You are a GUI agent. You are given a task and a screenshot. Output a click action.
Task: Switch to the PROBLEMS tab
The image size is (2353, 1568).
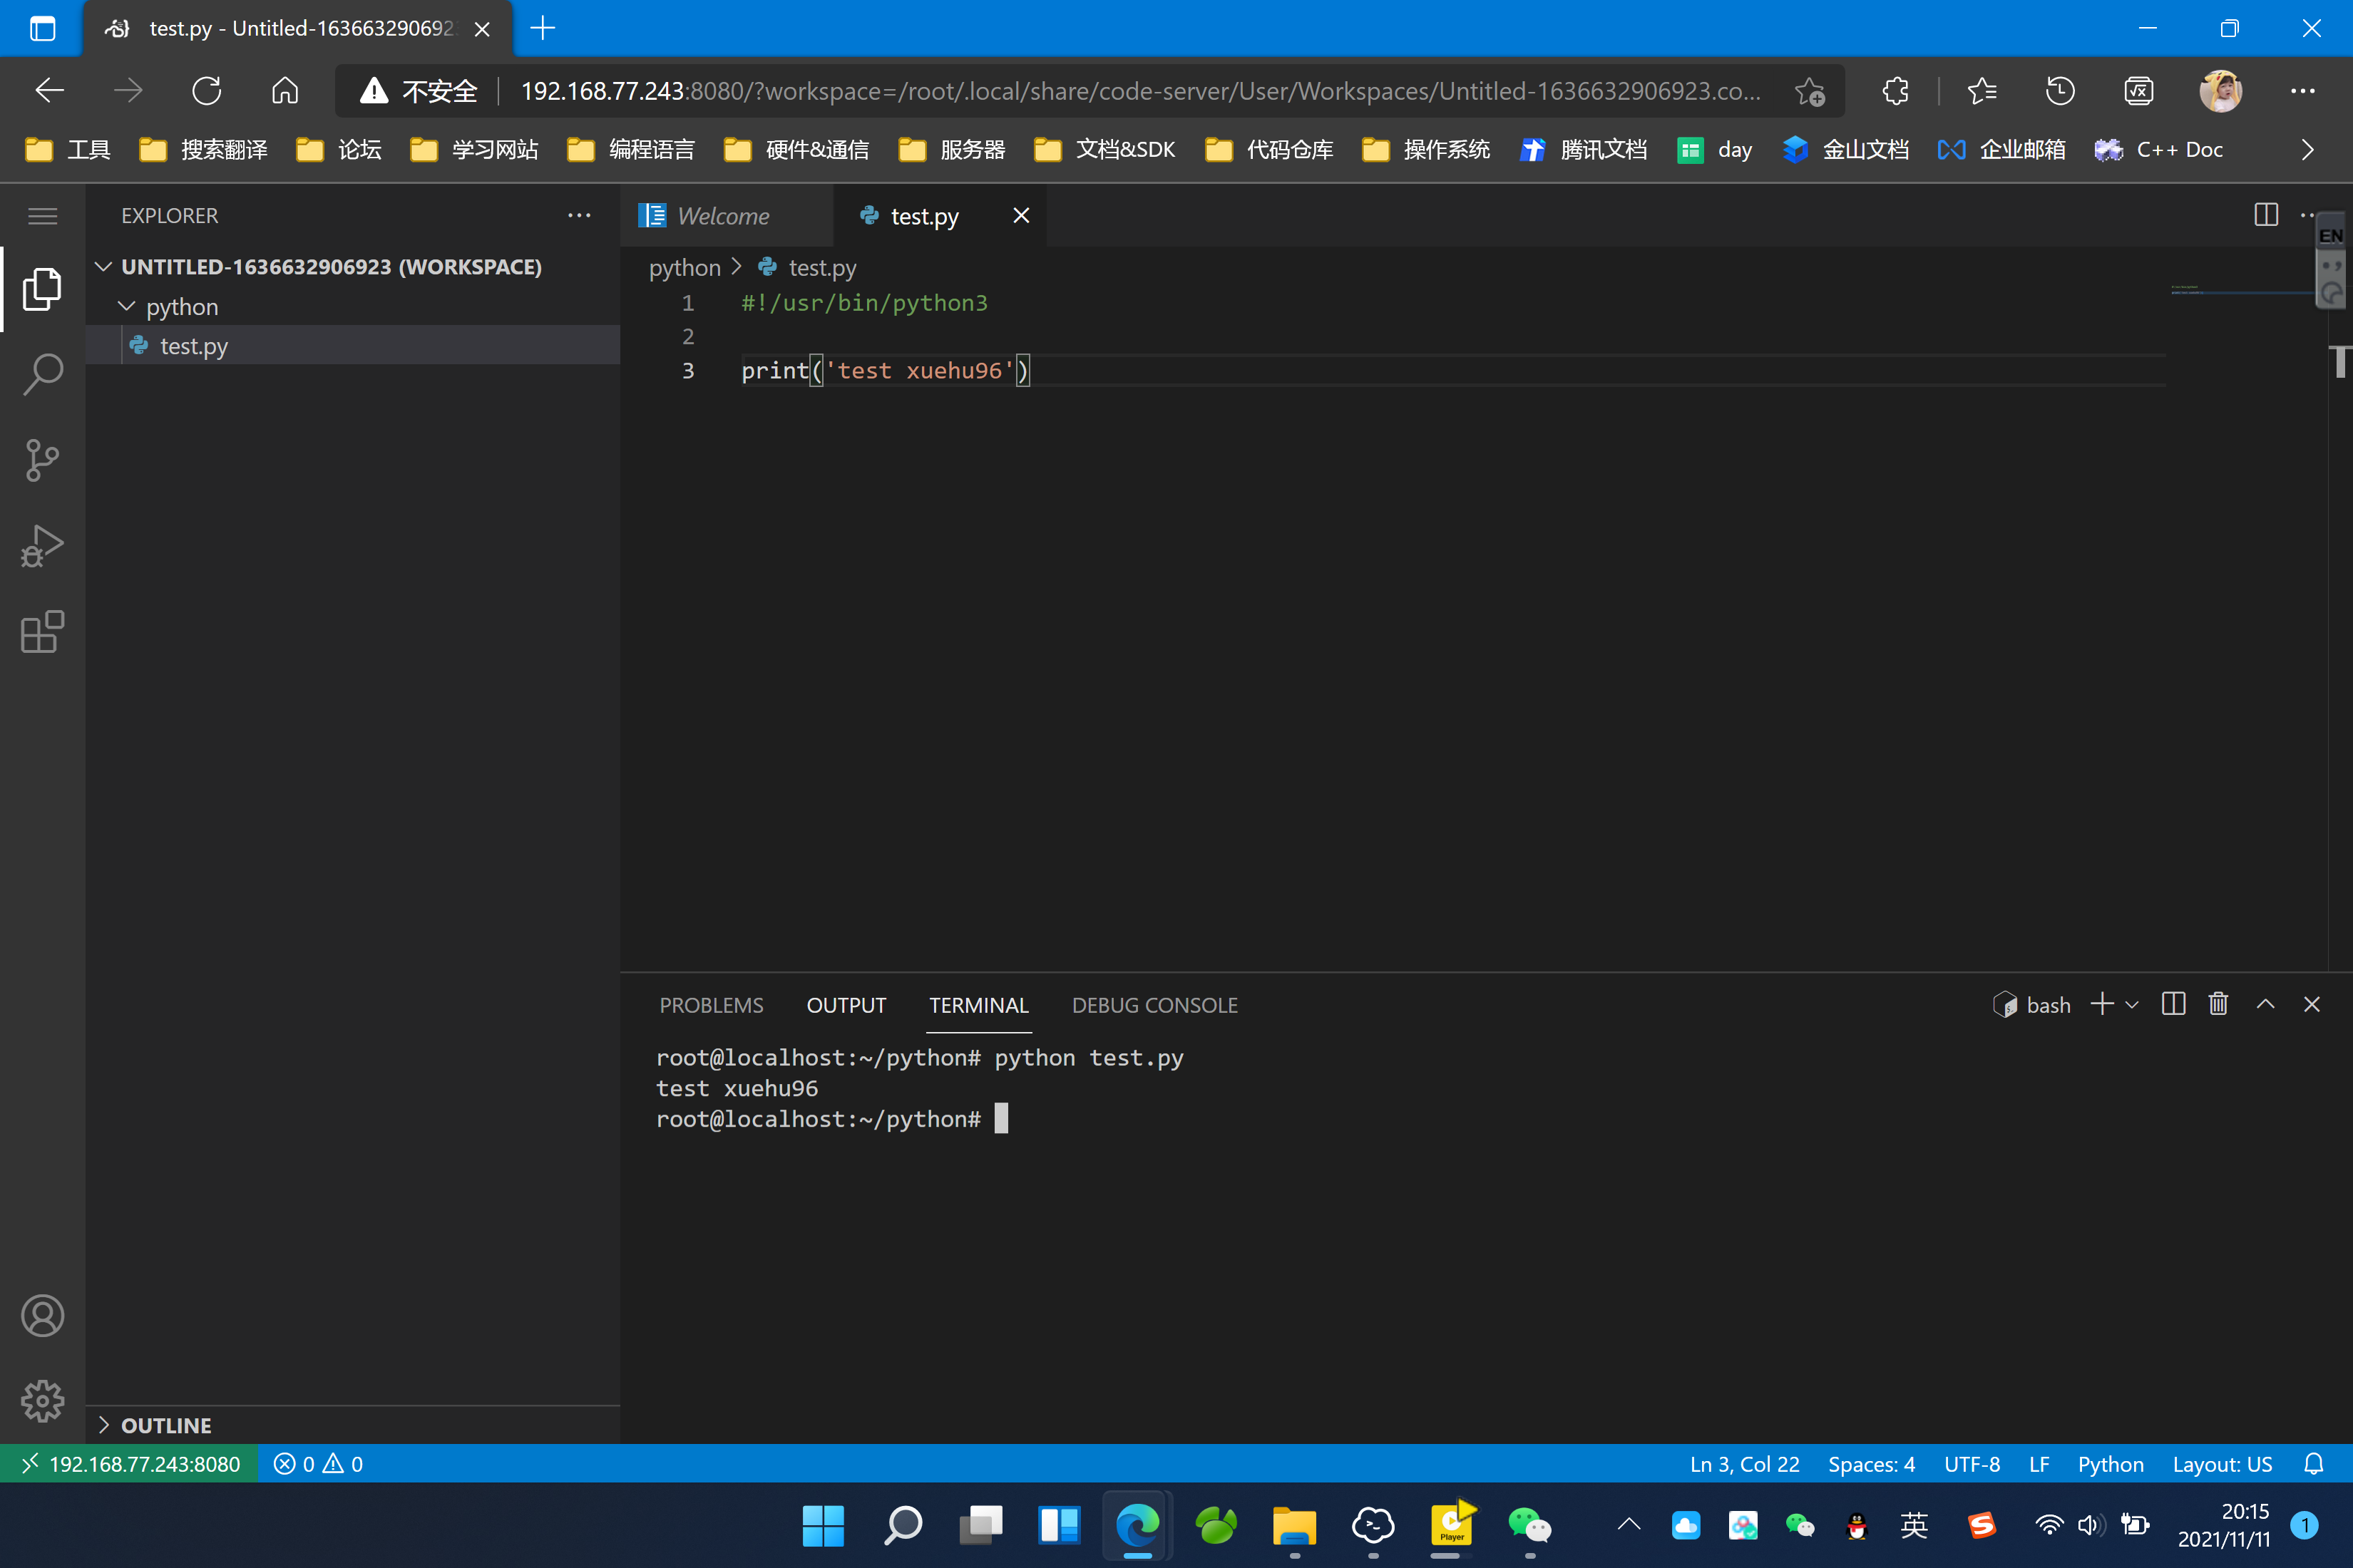pos(710,1005)
